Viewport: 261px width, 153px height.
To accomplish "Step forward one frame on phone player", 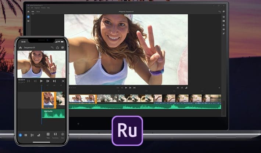I will click(x=48, y=81).
